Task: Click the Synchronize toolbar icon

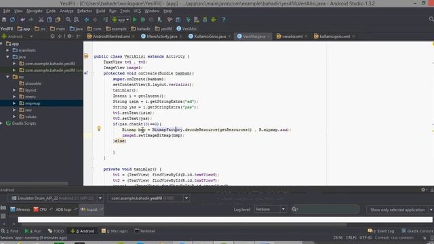Action: click(12, 20)
